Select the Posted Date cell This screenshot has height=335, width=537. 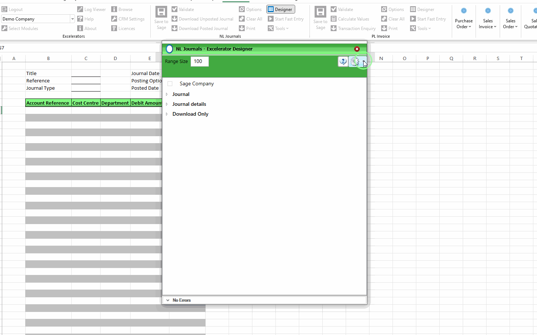tap(146, 88)
